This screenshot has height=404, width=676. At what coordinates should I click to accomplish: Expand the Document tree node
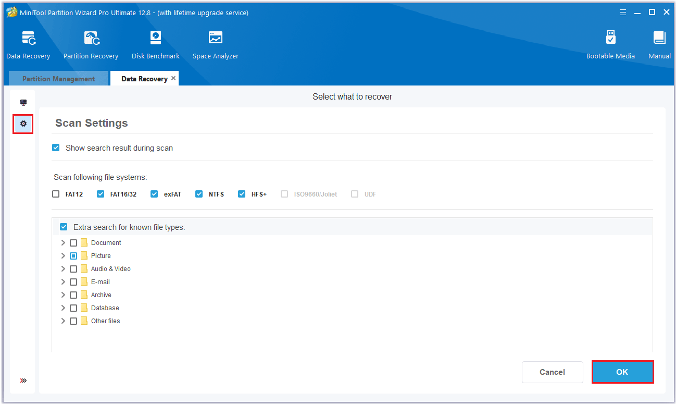point(63,243)
